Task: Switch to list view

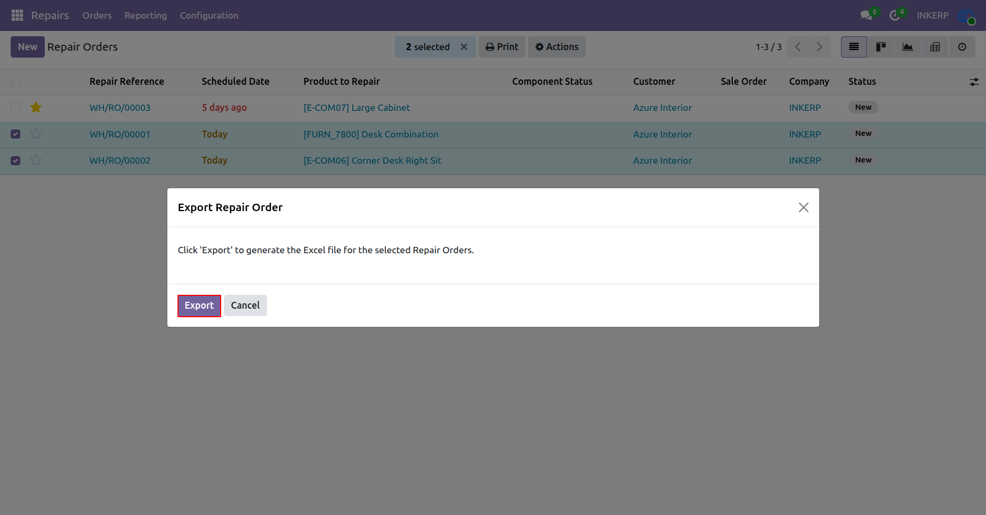Action: (x=854, y=47)
